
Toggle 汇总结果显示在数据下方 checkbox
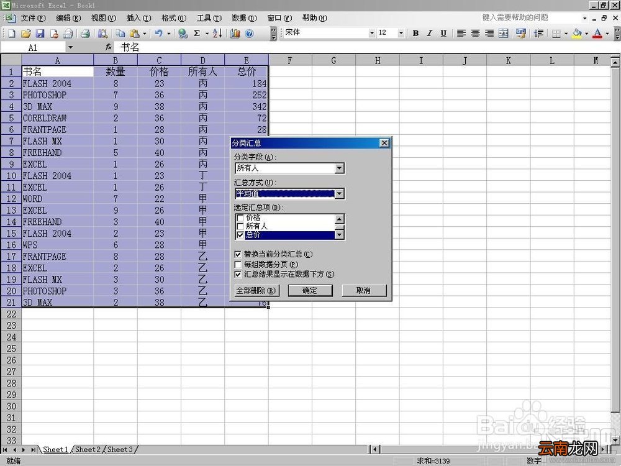238,274
